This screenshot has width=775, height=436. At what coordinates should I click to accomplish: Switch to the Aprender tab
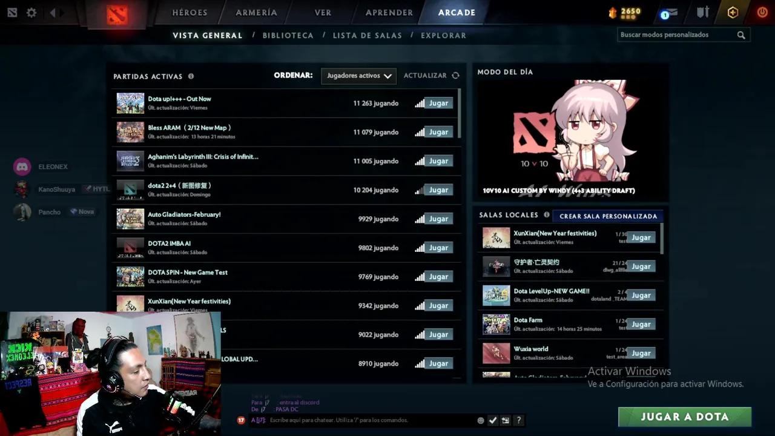tap(389, 13)
